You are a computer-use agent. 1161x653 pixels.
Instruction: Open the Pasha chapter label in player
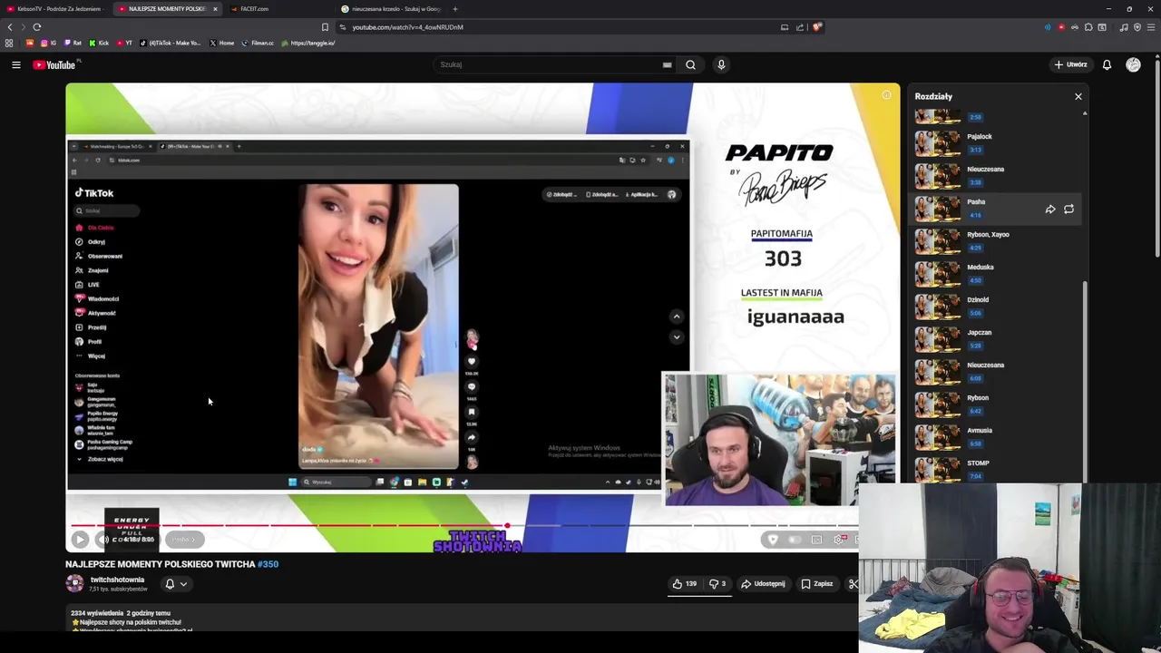pyautogui.click(x=184, y=540)
